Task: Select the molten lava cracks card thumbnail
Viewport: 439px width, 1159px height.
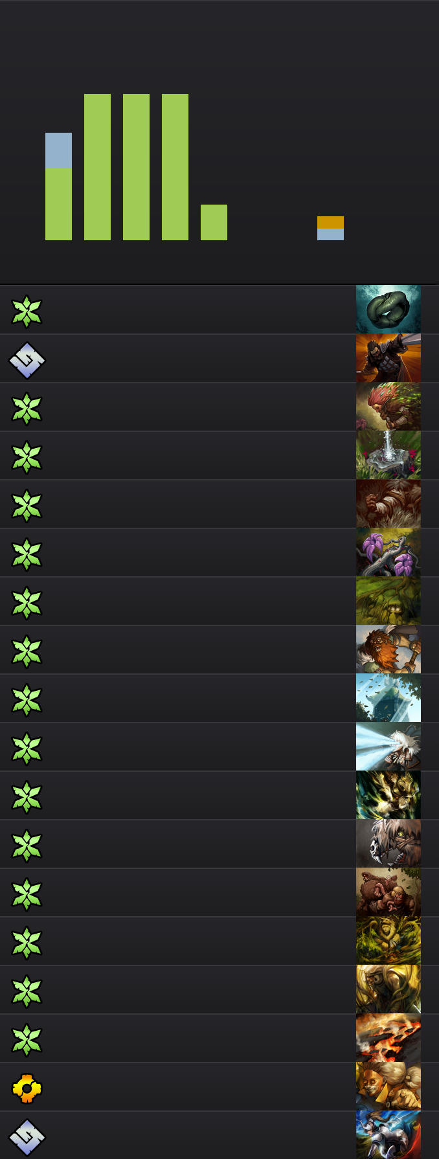Action: pyautogui.click(x=388, y=1038)
